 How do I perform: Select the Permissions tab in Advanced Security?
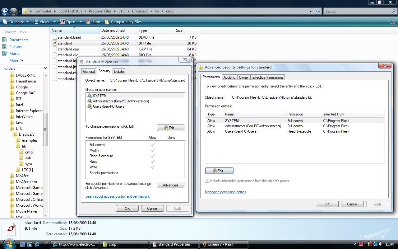click(x=211, y=77)
